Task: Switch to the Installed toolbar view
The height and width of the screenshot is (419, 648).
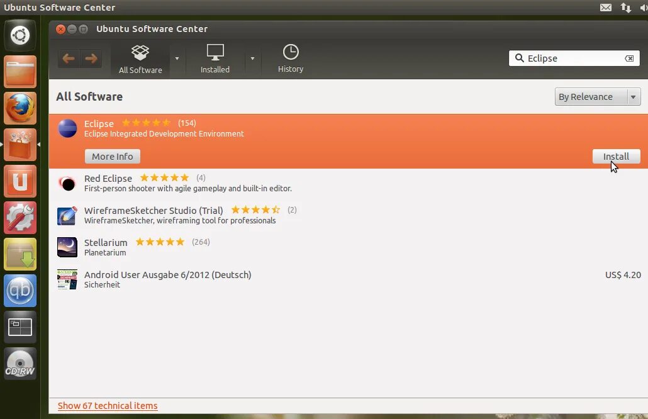Action: point(215,59)
